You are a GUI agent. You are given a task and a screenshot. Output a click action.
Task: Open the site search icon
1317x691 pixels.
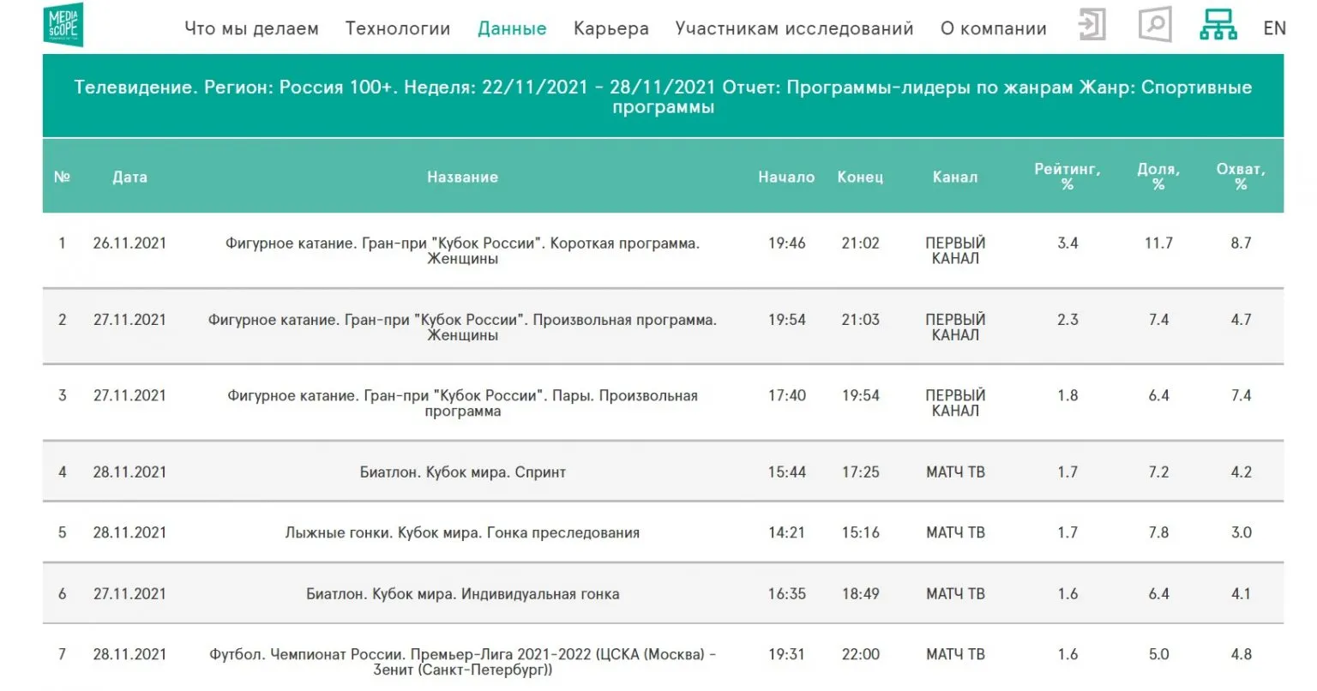point(1154,25)
